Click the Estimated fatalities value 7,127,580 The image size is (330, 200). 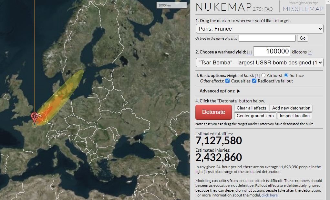pyautogui.click(x=219, y=141)
